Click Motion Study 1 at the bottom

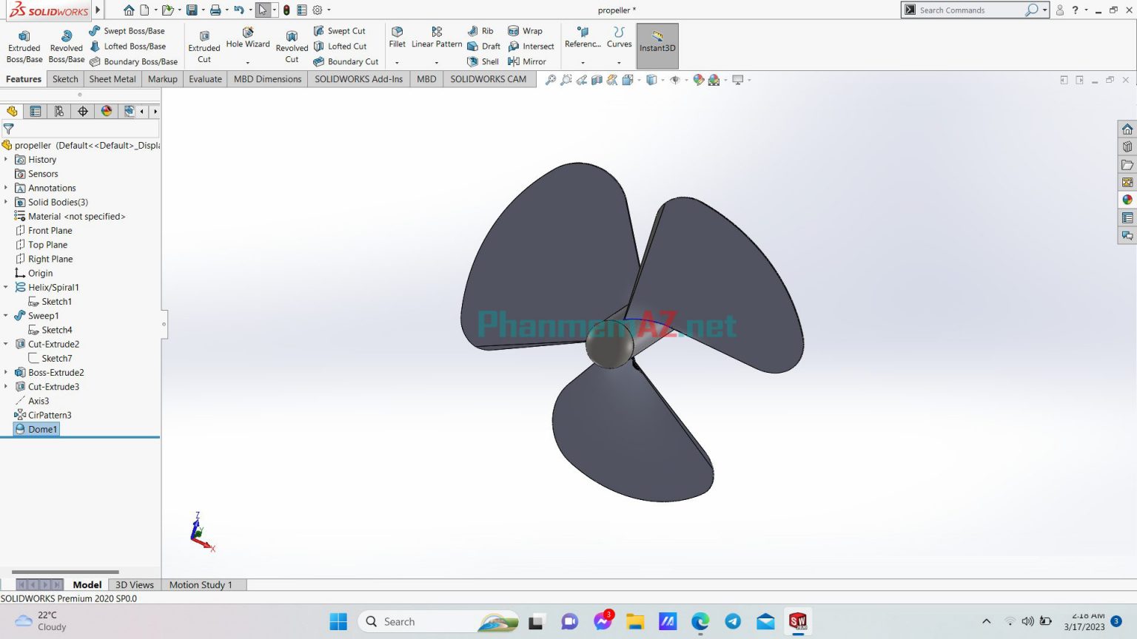(x=202, y=584)
